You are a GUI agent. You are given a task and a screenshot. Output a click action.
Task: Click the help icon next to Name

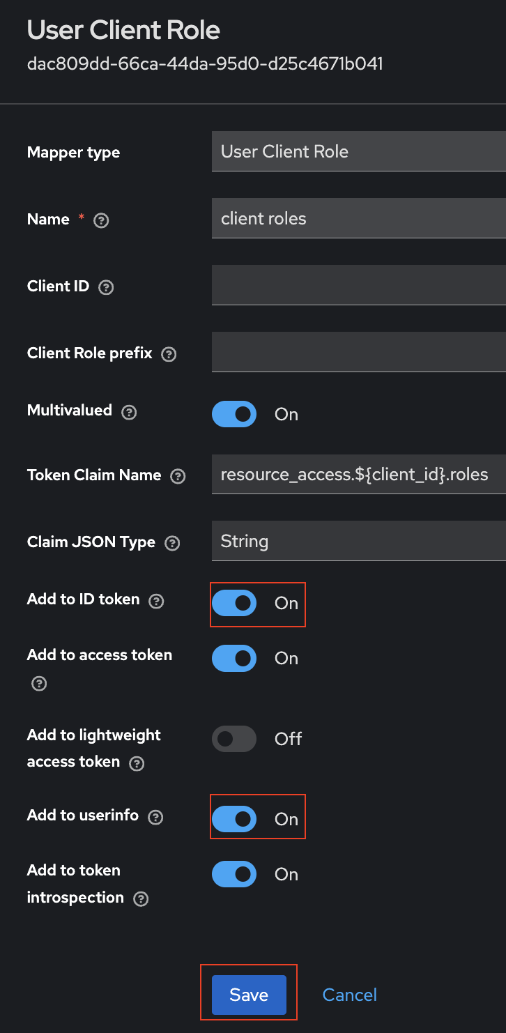coord(101,220)
